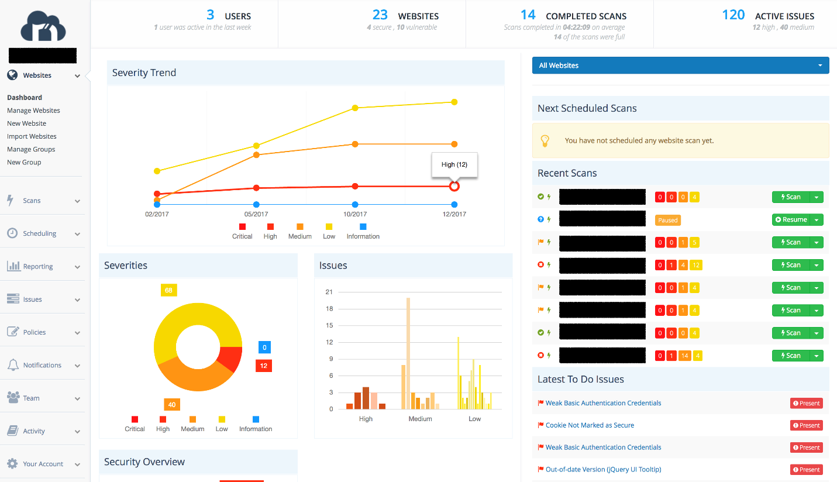Screen dimensions: 837x482
Task: Open Manage Websites in the sidebar
Action: [33, 111]
